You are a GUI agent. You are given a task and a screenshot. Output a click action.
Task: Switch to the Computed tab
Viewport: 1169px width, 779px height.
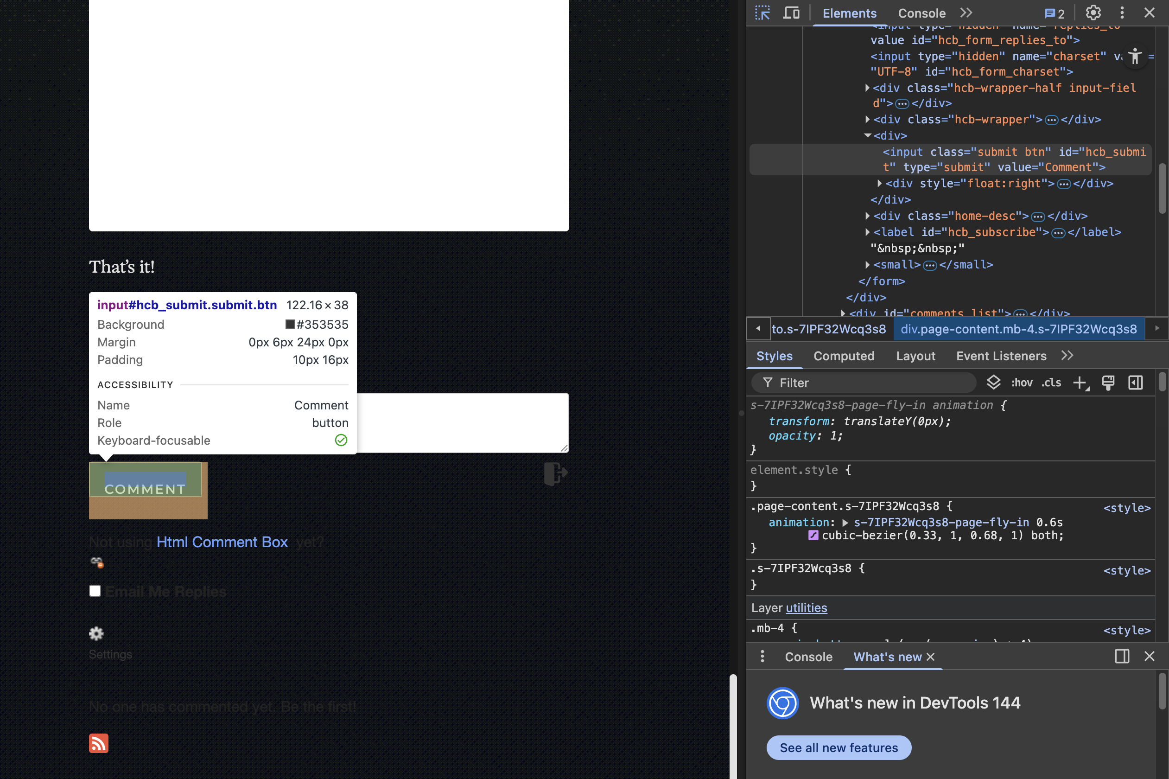(844, 356)
